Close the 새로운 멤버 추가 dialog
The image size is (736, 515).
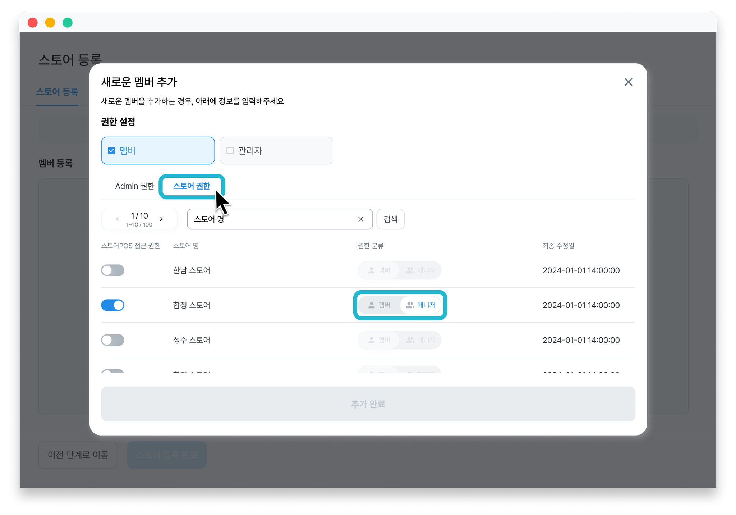pyautogui.click(x=628, y=82)
